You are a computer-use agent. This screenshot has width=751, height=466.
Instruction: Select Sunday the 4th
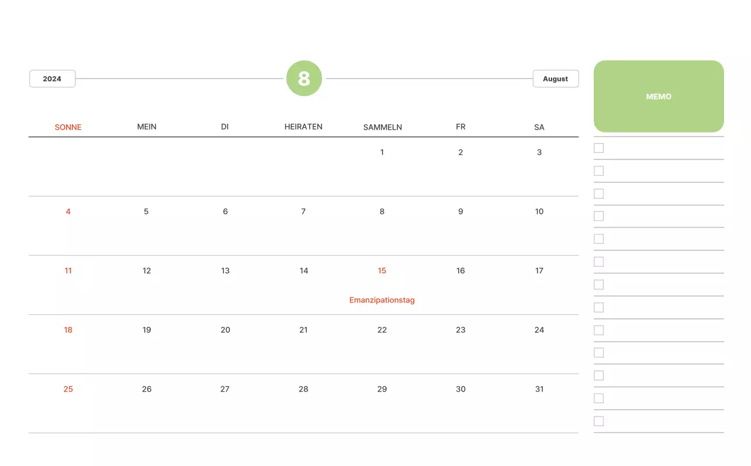tap(68, 212)
